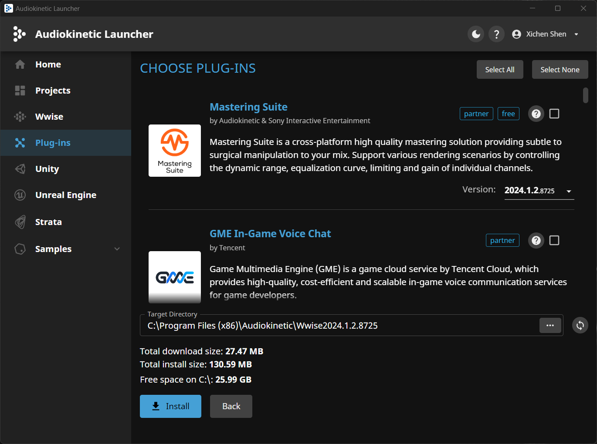Click the Back button
The width and height of the screenshot is (597, 444).
tap(231, 406)
